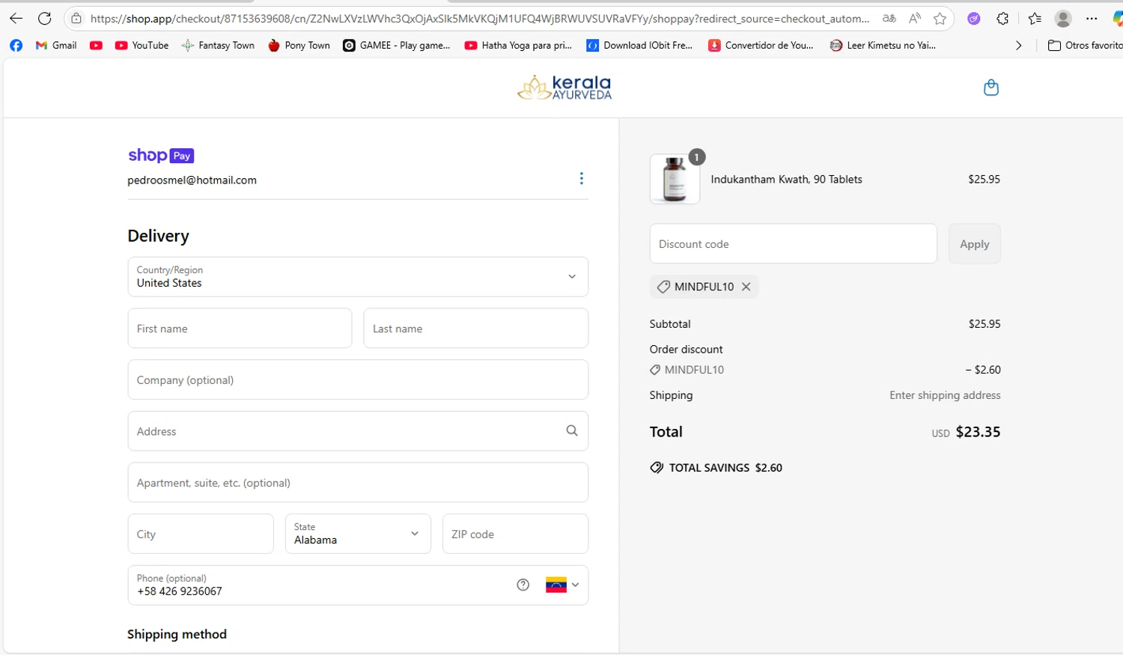Focus the Discount code input
The width and height of the screenshot is (1123, 655).
click(x=793, y=244)
